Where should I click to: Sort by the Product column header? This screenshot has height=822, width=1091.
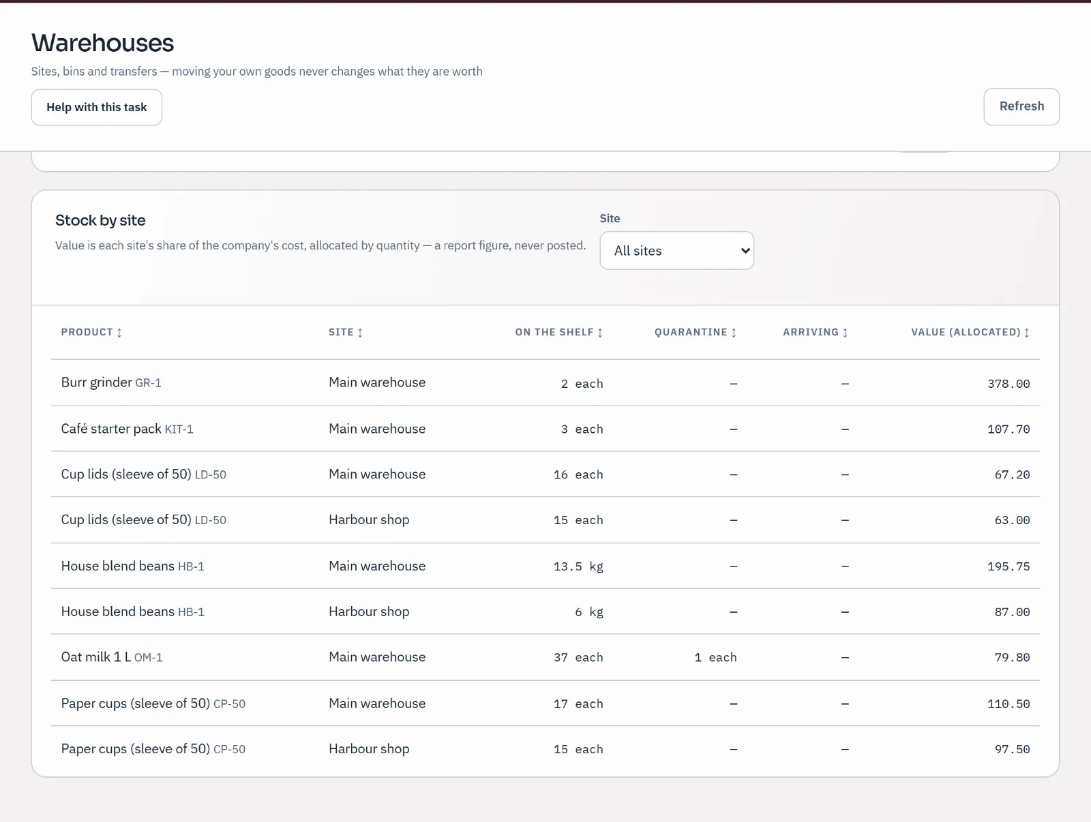tap(91, 332)
